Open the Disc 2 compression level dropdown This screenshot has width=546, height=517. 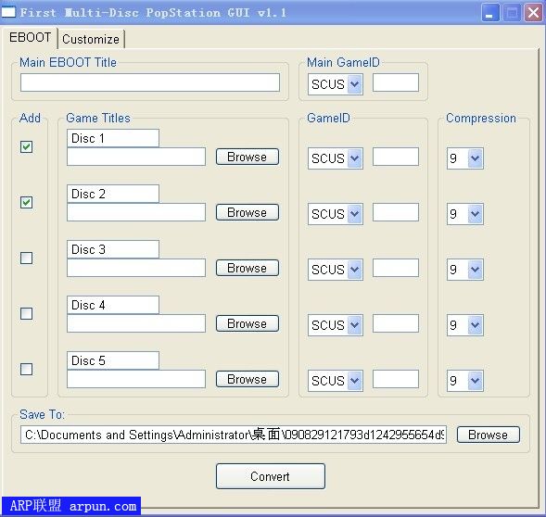464,214
